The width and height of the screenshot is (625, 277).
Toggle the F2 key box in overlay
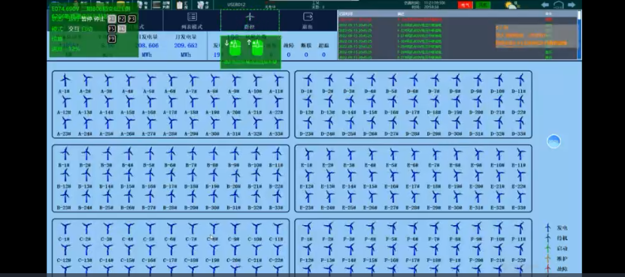[122, 19]
